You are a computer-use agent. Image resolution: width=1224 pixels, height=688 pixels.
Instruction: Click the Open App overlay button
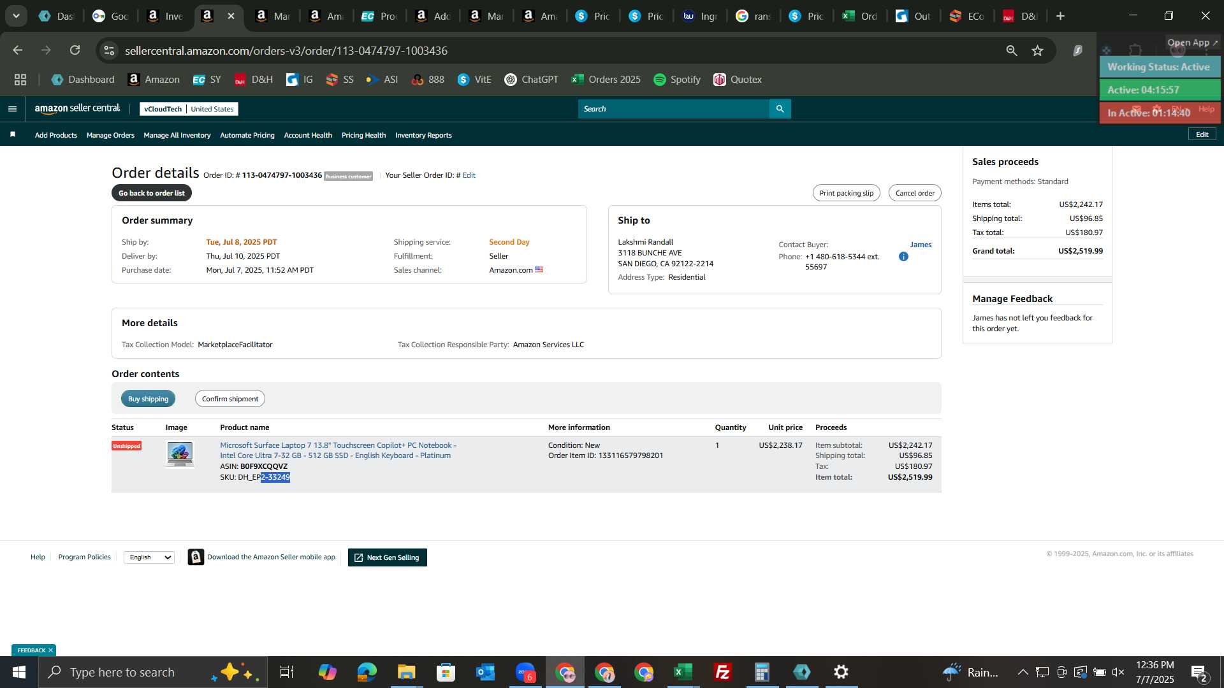(x=1192, y=43)
